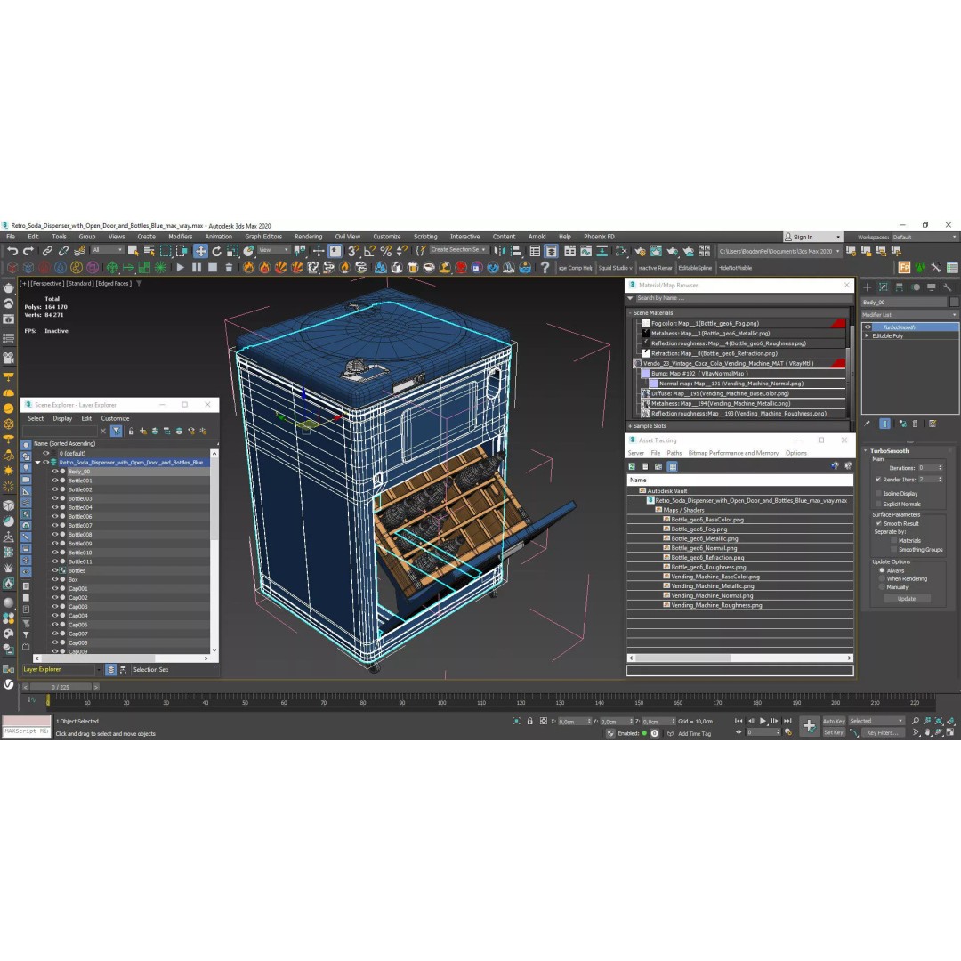
Task: Open the Graph Editors menu
Action: pyautogui.click(x=263, y=237)
